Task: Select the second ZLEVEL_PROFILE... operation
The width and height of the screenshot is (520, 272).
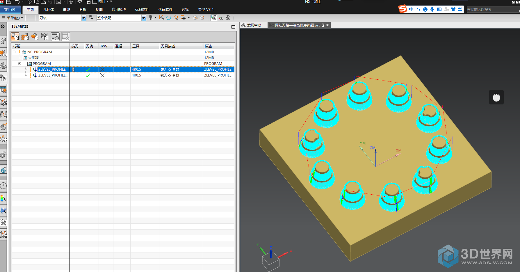Action: [x=54, y=75]
